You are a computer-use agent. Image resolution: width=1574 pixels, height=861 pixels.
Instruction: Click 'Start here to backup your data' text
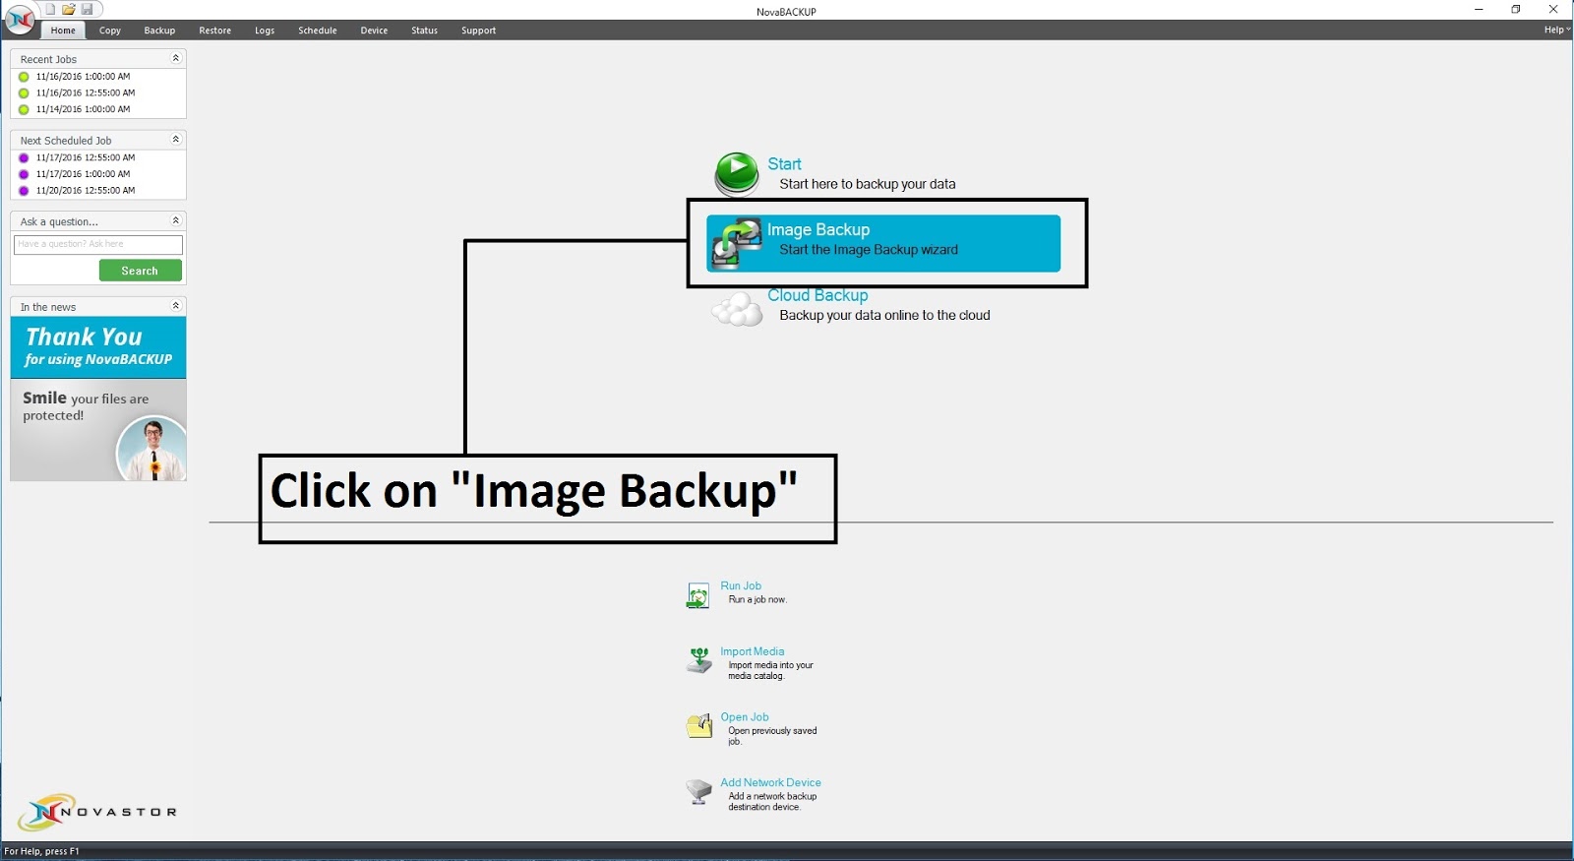point(868,184)
